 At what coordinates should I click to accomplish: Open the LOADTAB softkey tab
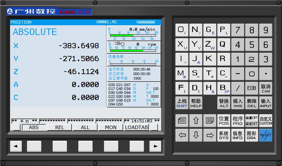point(136,127)
